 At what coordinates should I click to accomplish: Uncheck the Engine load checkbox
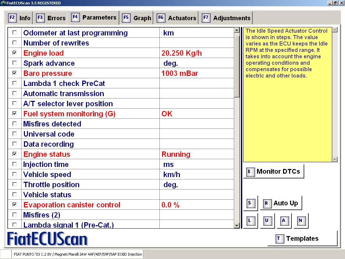[14, 53]
